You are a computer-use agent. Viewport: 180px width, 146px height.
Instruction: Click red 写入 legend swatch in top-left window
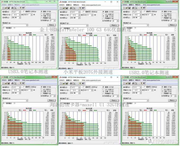coord(24,35)
